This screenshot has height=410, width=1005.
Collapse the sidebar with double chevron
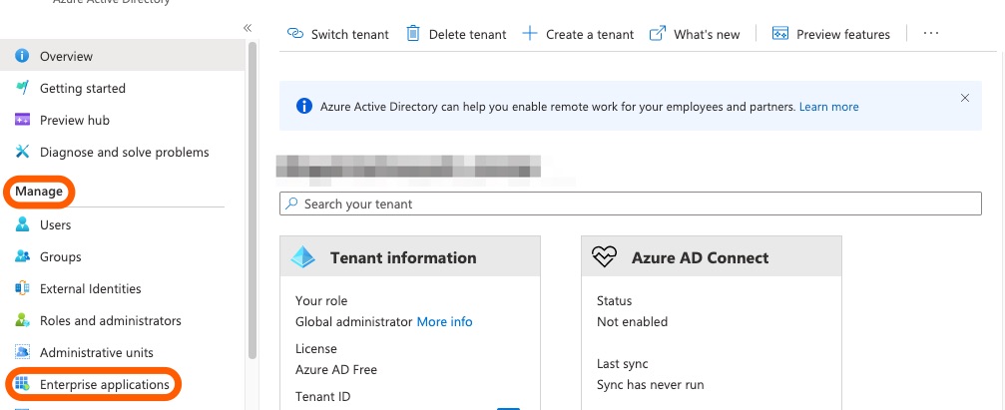[248, 28]
